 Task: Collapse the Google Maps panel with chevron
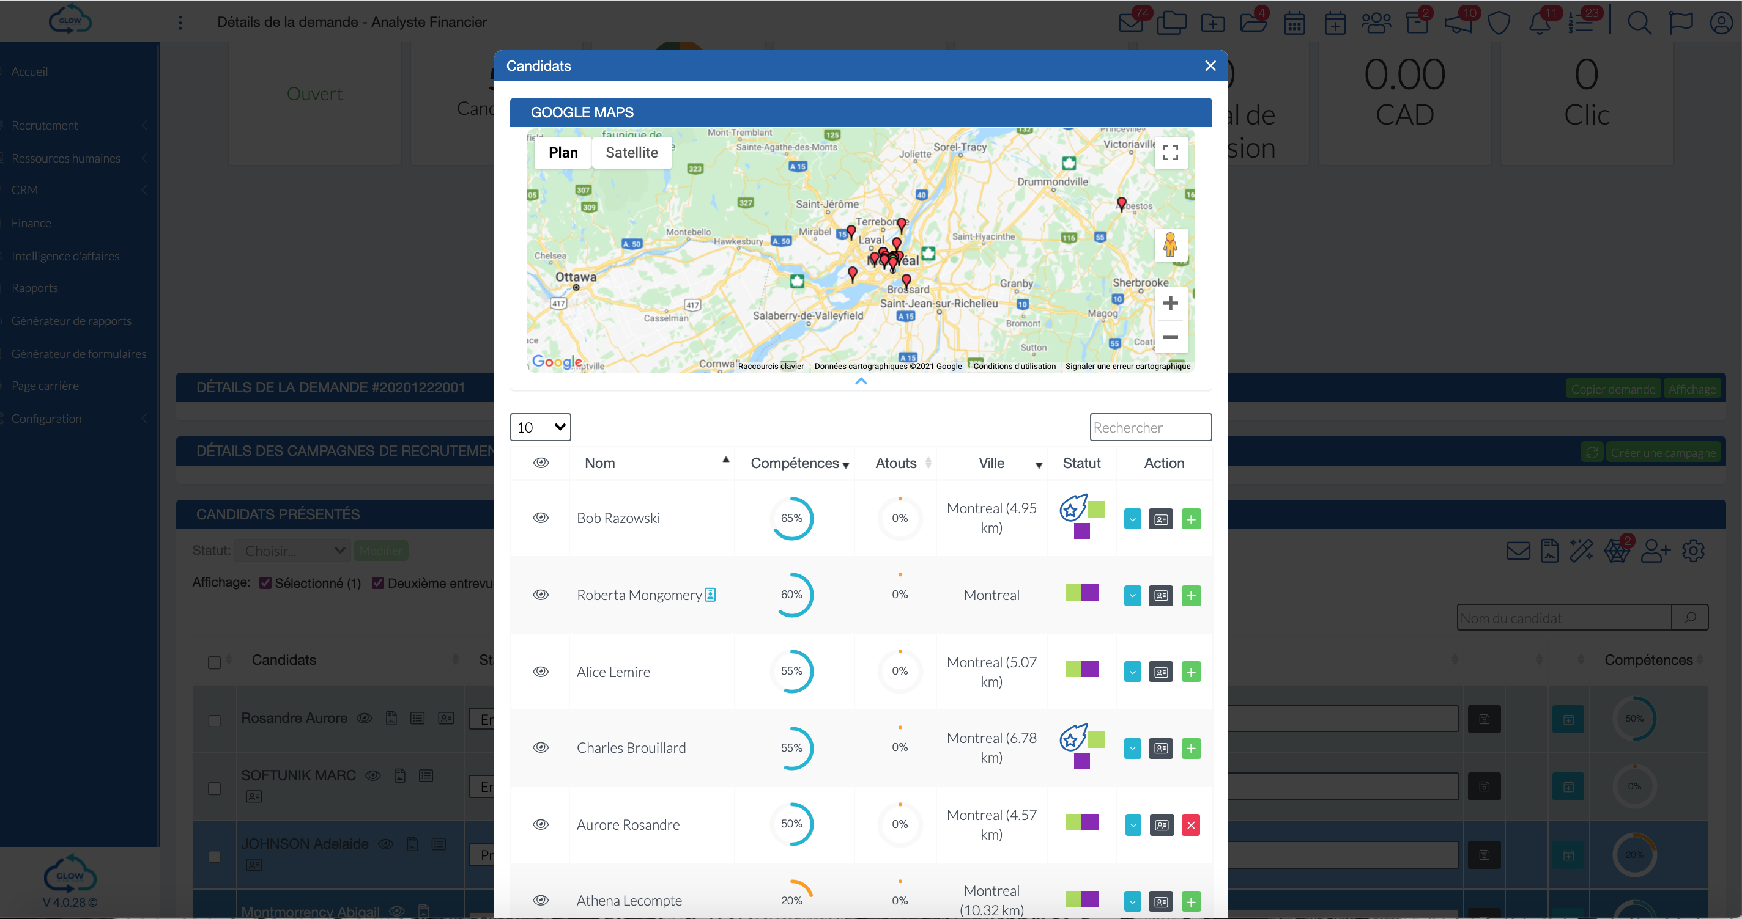click(861, 381)
